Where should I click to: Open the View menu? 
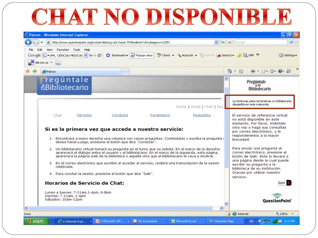click(x=49, y=50)
